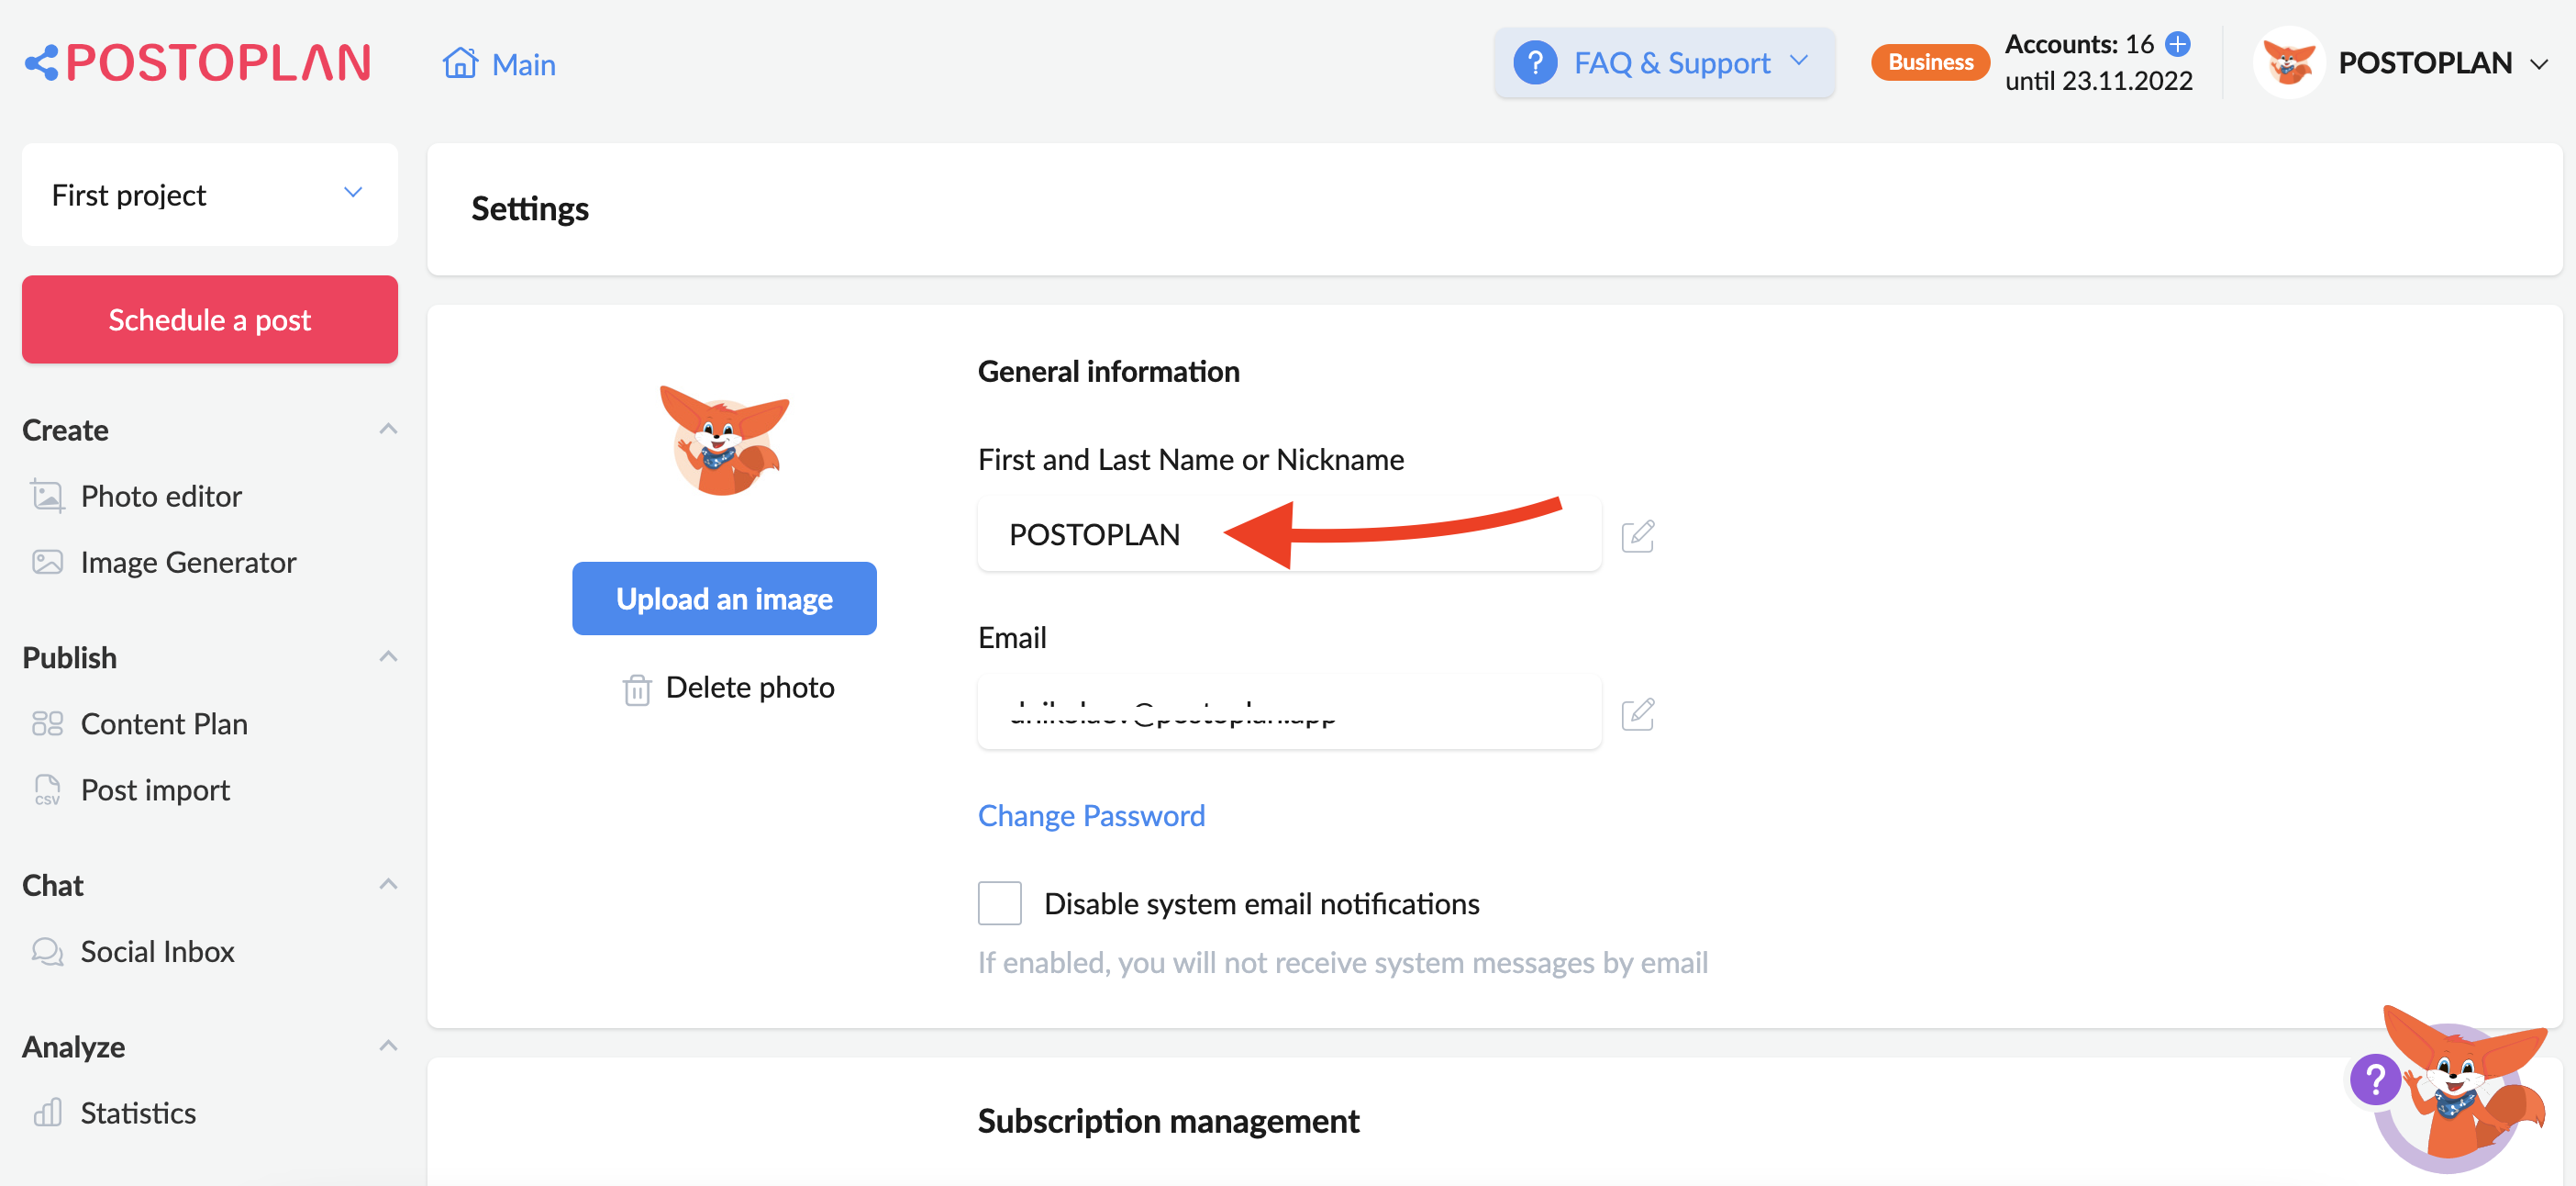Open Content Plan

(x=164, y=723)
